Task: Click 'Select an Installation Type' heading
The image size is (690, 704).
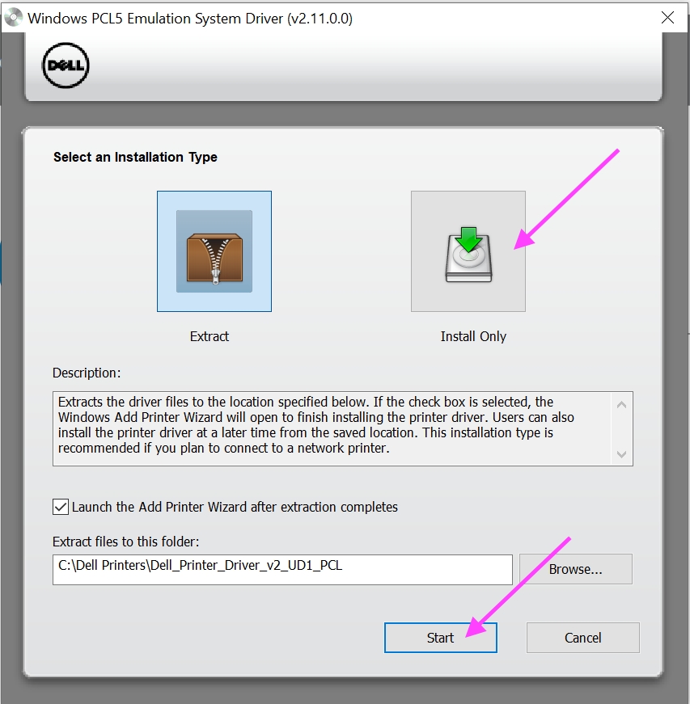Action: (x=135, y=157)
